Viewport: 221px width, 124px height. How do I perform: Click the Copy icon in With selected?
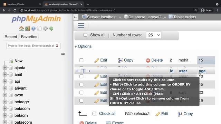pos(180,114)
